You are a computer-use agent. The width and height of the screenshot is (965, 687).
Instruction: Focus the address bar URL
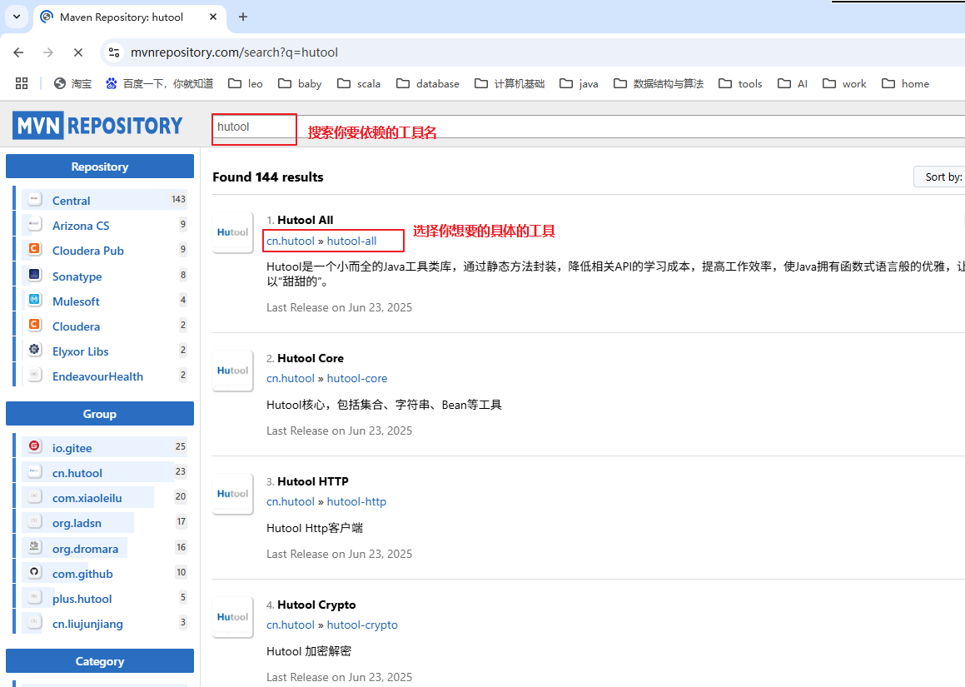[235, 52]
